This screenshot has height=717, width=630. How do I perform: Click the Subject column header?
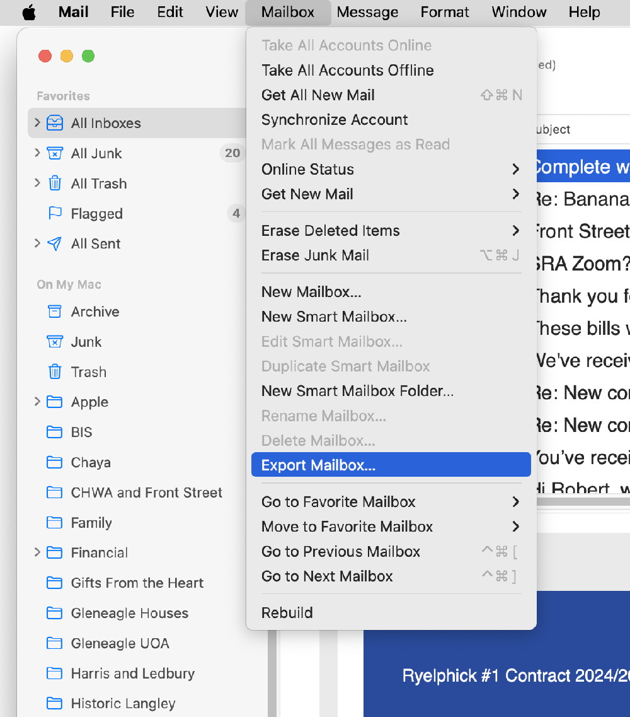point(583,129)
